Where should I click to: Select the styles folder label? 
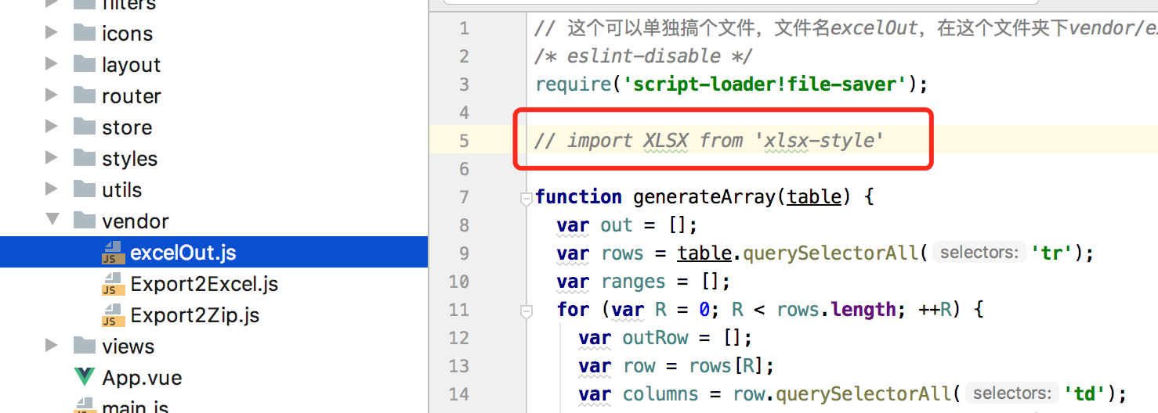click(x=129, y=158)
